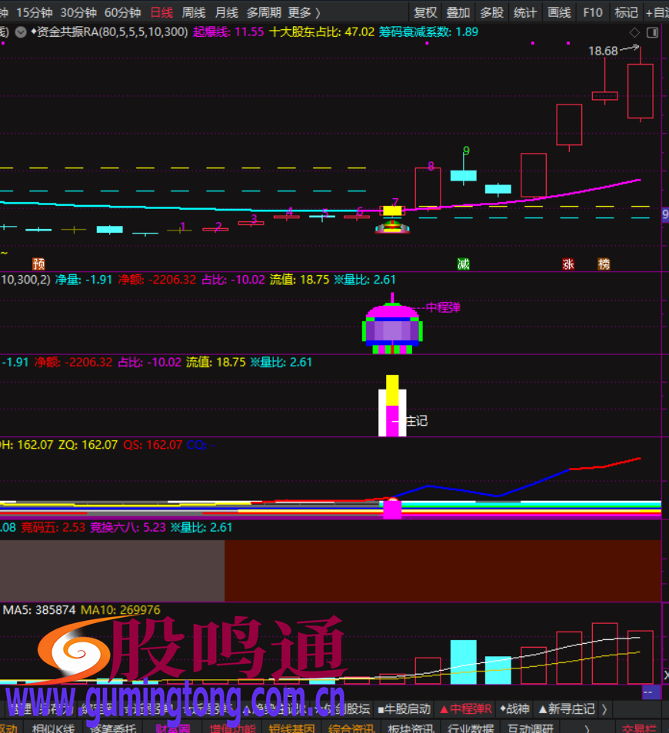
Task: Click the diamond icon in the indicator header
Action: (634, 32)
